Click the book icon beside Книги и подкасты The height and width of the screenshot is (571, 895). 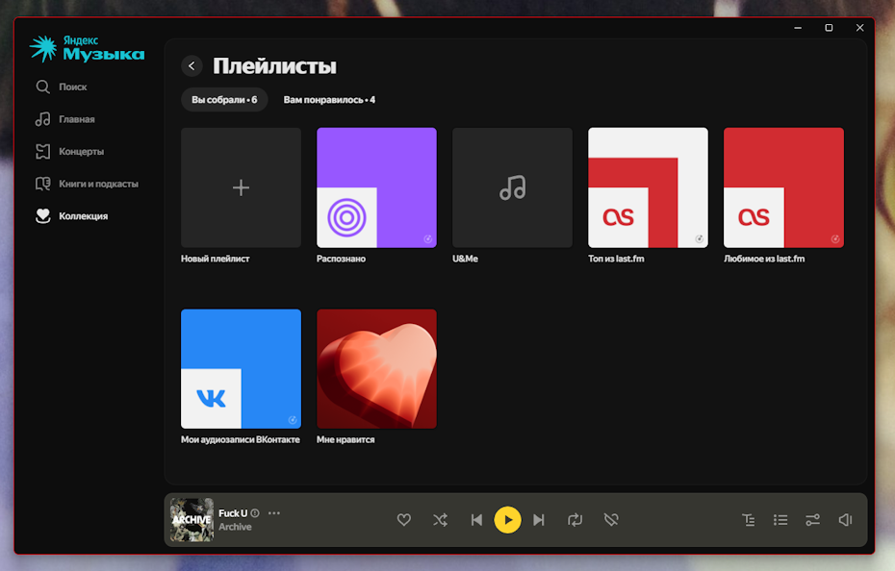coord(42,184)
